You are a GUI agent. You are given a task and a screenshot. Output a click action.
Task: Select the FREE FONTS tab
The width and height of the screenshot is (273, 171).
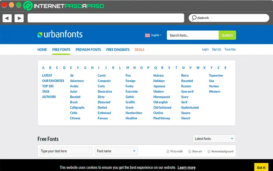click(61, 50)
